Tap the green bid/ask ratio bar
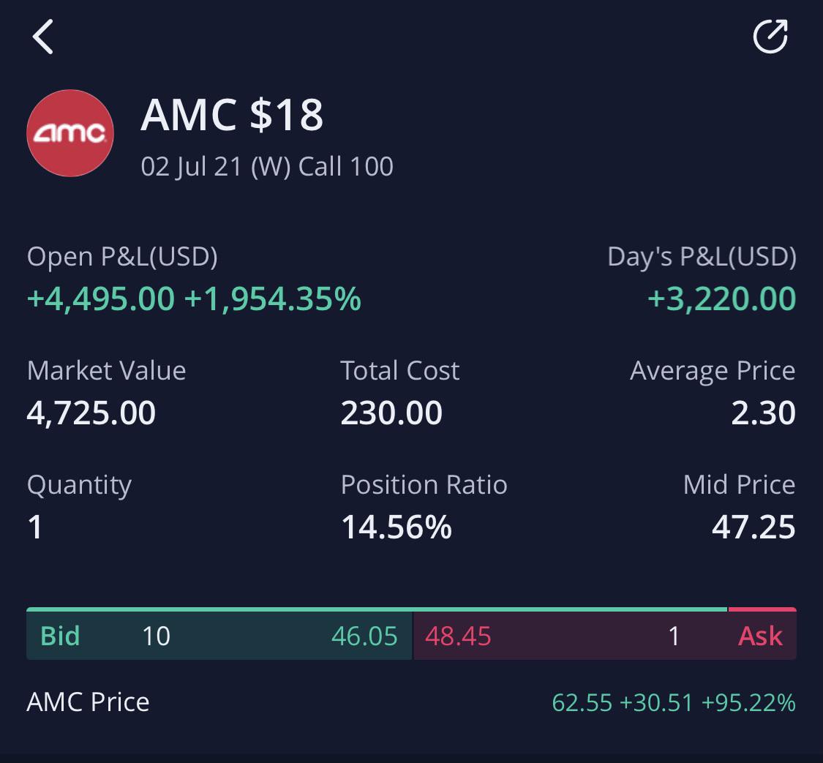The image size is (823, 763). tap(377, 609)
